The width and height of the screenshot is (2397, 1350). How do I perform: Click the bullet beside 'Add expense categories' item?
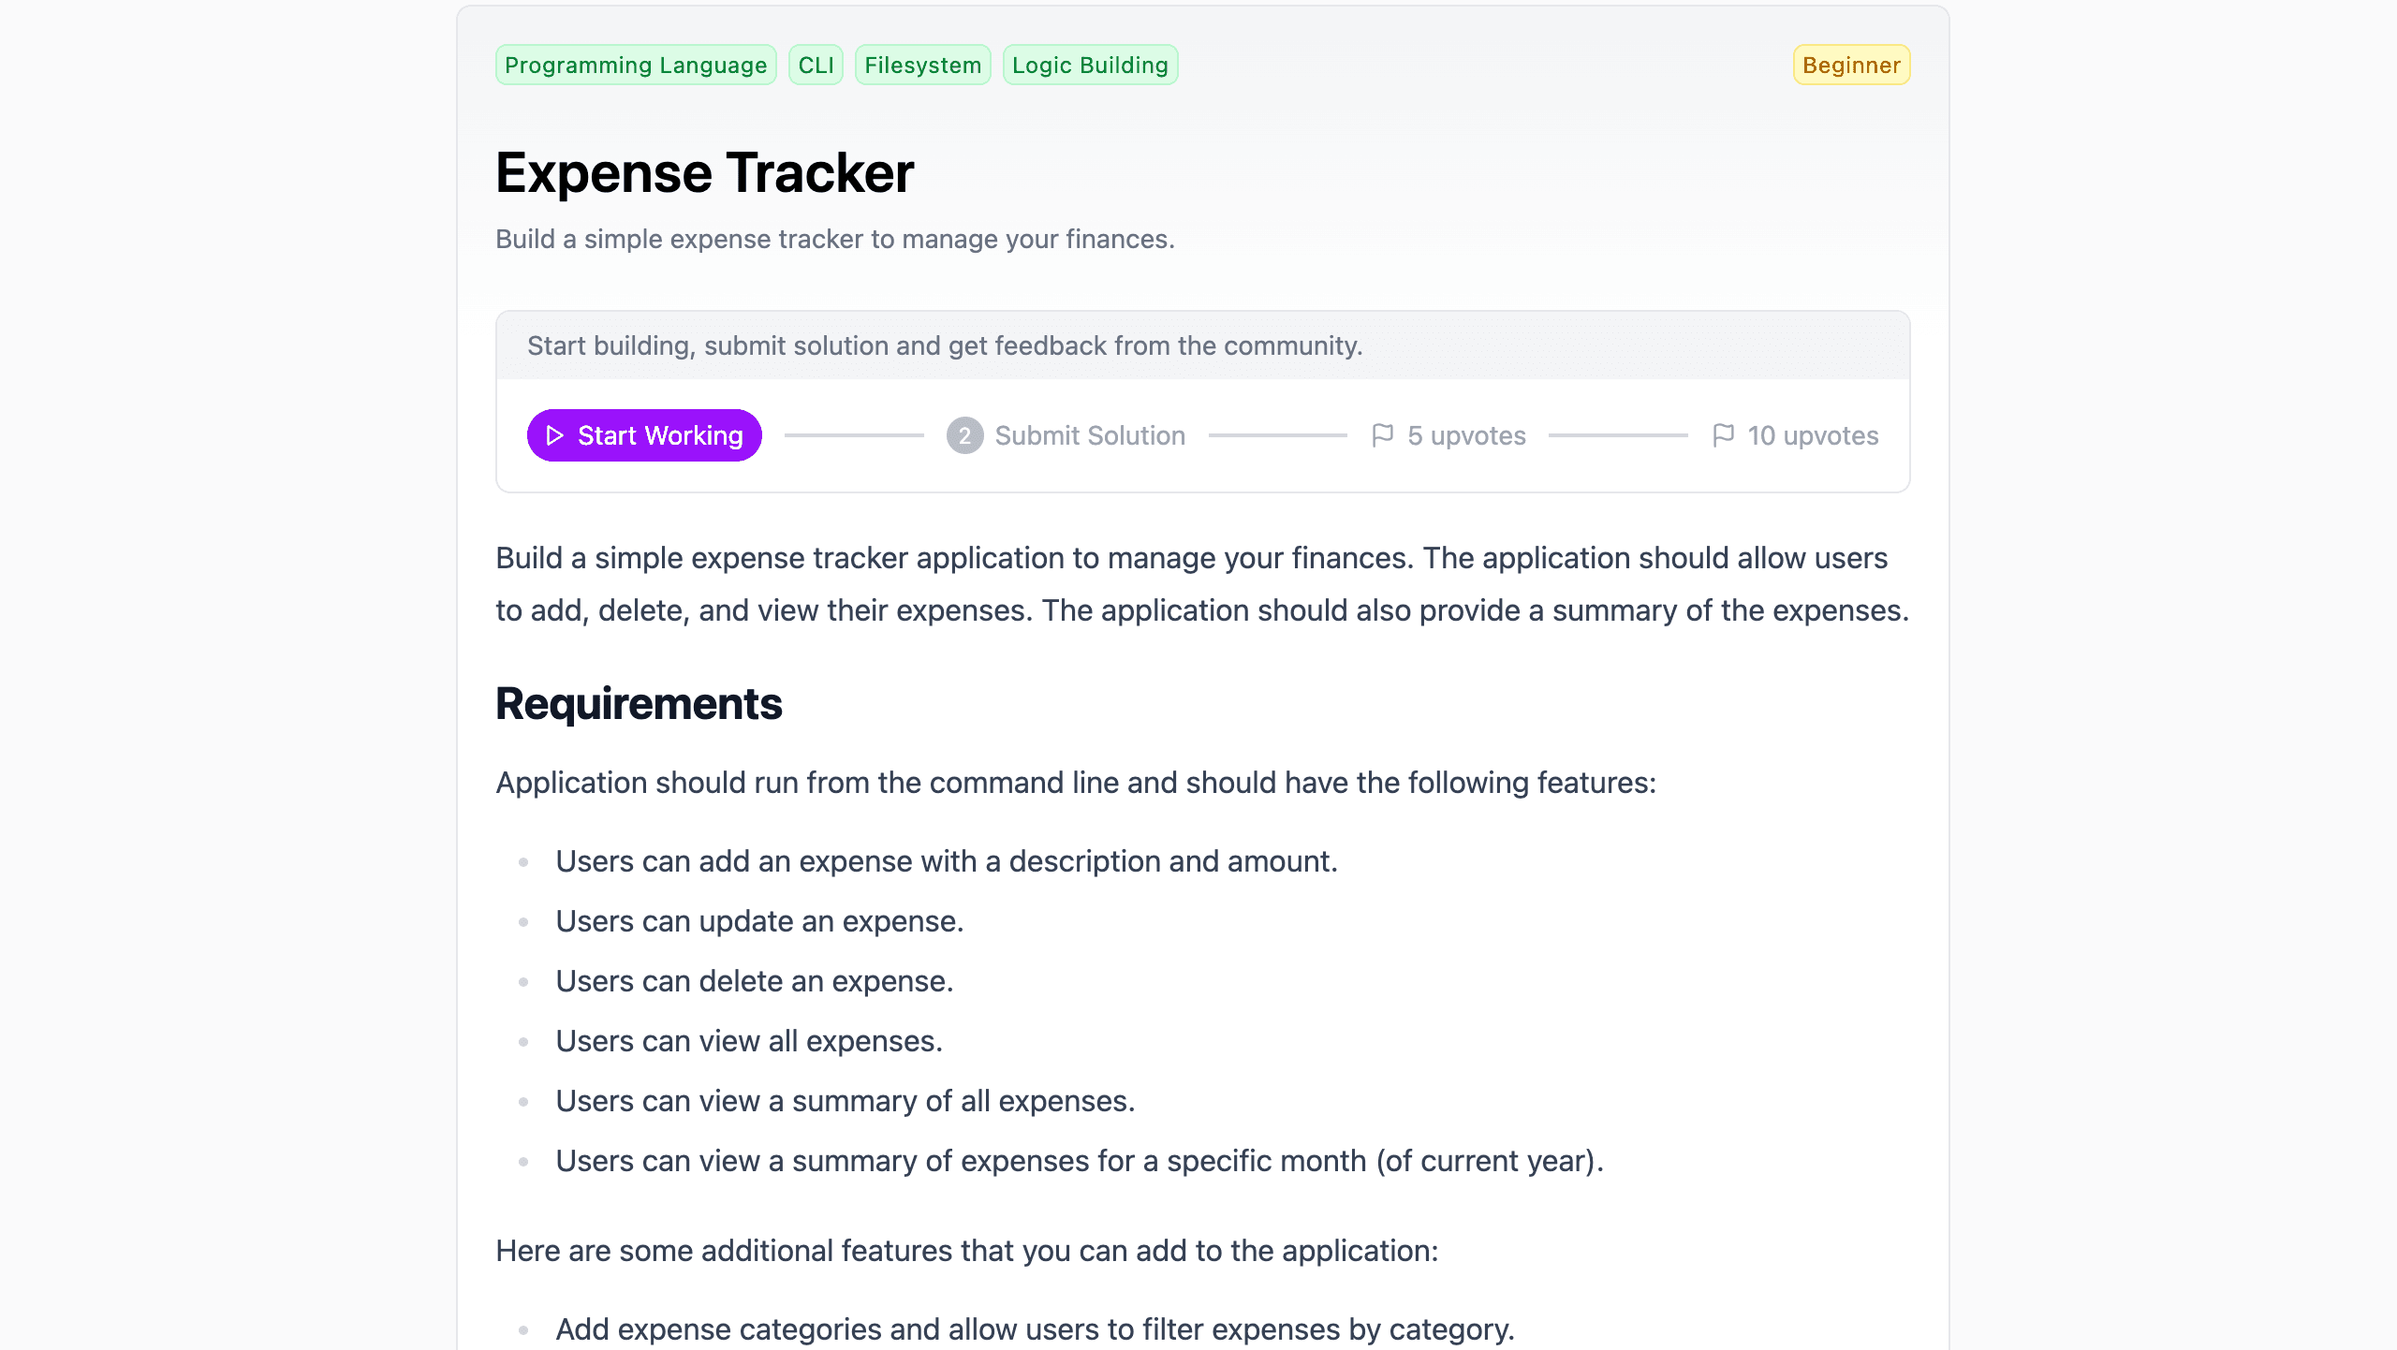[523, 1328]
